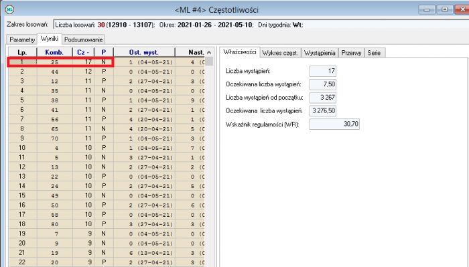The height and width of the screenshot is (267, 469).
Task: Select row 3 with combination 12
Action: point(107,81)
